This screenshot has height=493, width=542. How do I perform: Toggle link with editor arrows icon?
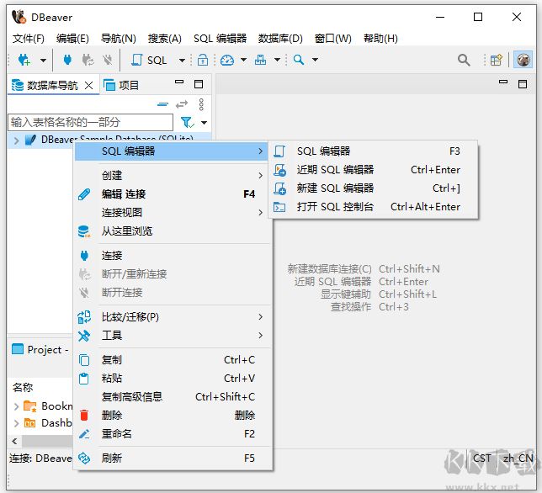(x=182, y=104)
